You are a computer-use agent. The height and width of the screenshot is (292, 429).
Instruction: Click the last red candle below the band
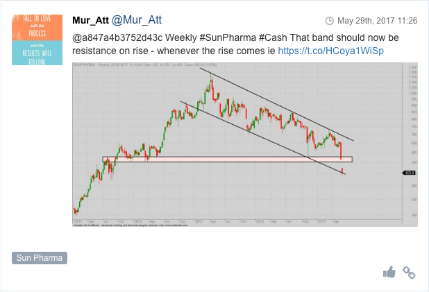tap(342, 171)
